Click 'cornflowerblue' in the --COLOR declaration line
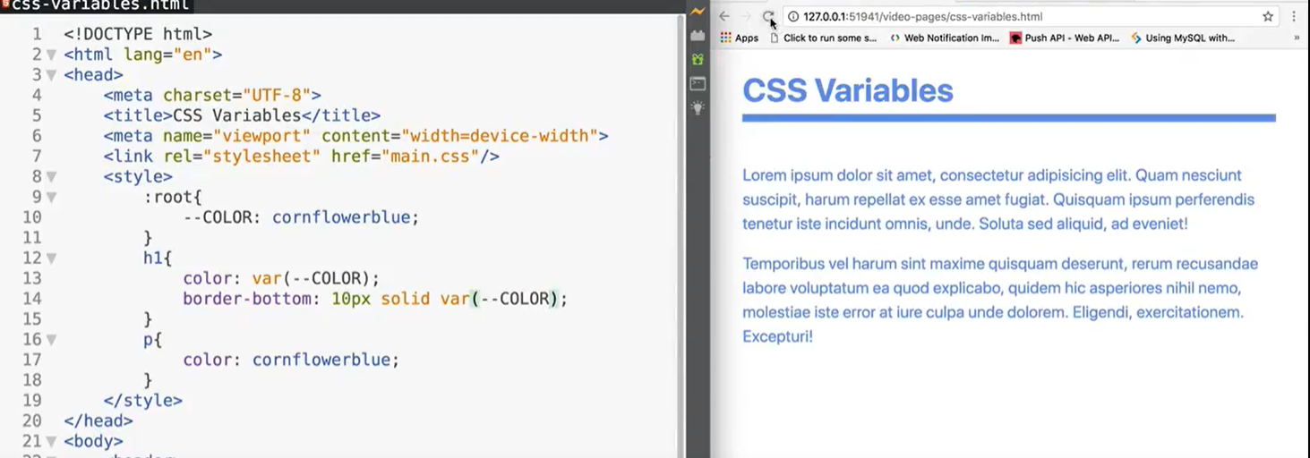 click(x=341, y=217)
